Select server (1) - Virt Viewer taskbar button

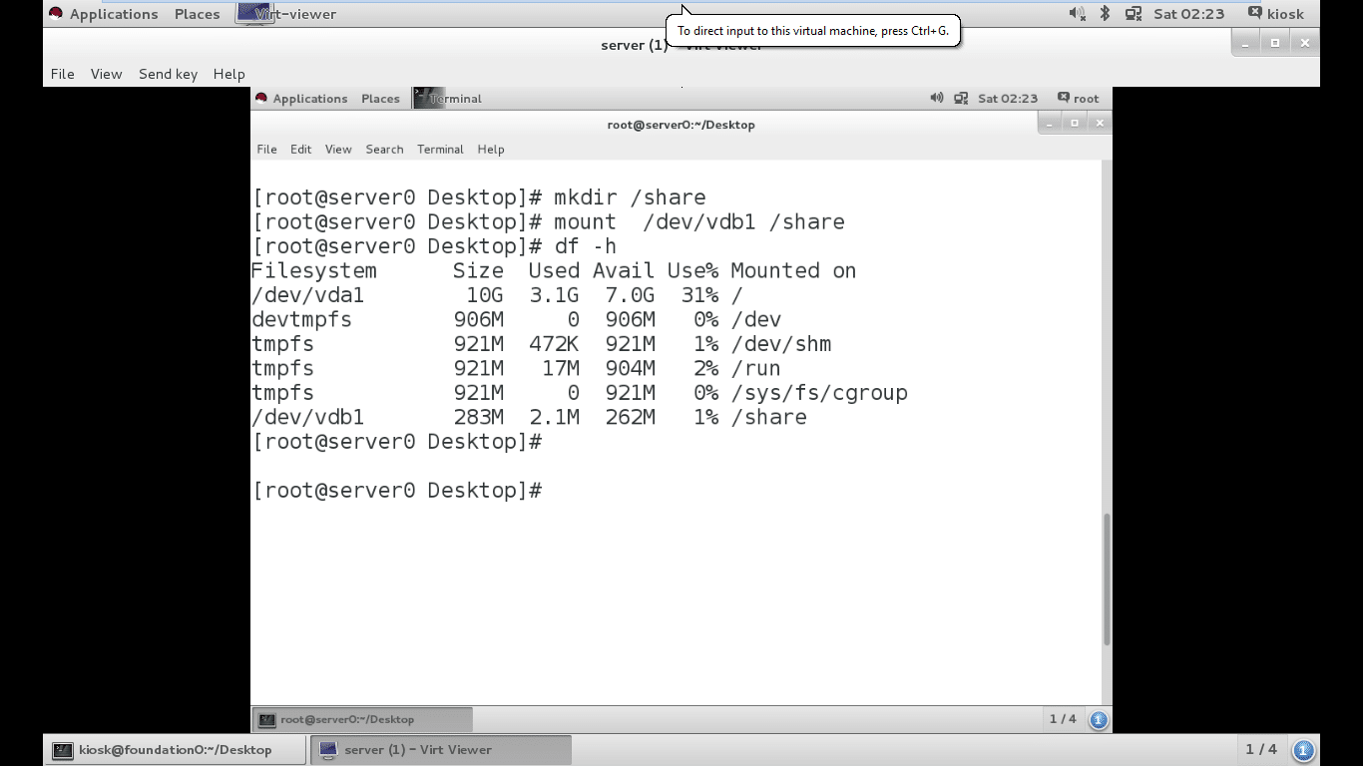(442, 750)
